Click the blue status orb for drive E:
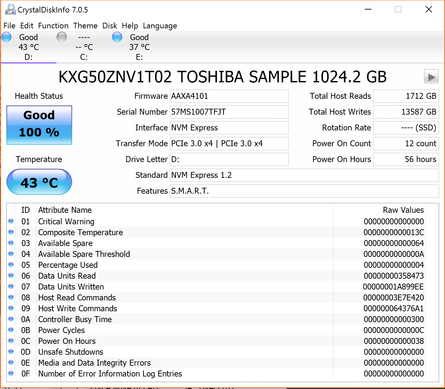This screenshot has width=445, height=389. tap(117, 37)
